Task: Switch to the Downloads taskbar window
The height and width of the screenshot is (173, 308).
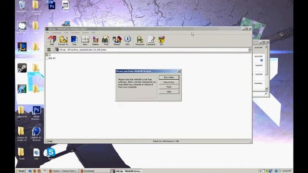Action: point(95,171)
